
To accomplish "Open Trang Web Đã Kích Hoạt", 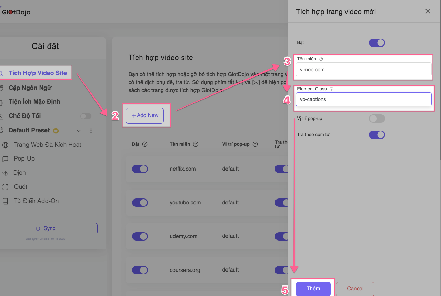I will point(48,145).
